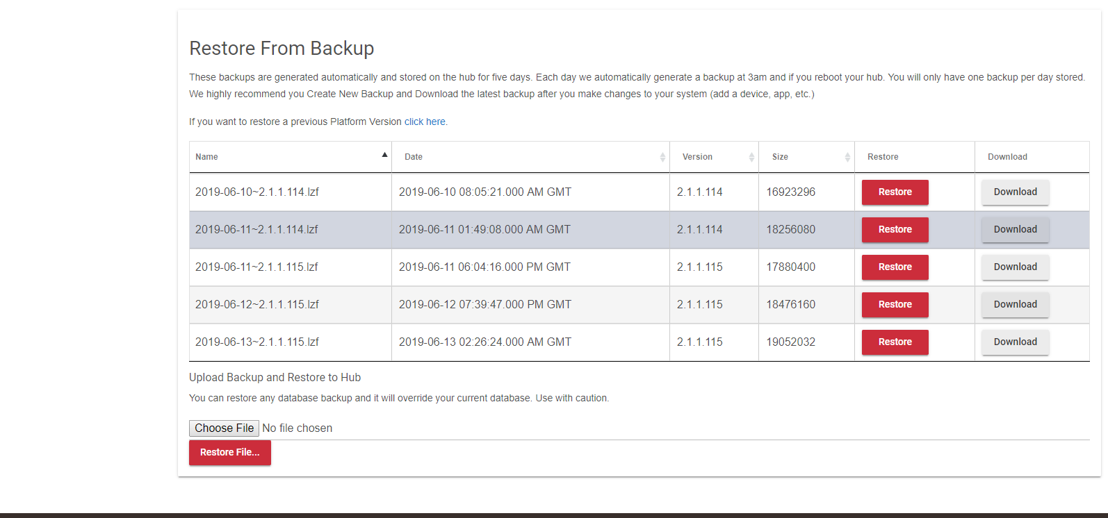
Task: Click the Choose File button
Action: 224,428
